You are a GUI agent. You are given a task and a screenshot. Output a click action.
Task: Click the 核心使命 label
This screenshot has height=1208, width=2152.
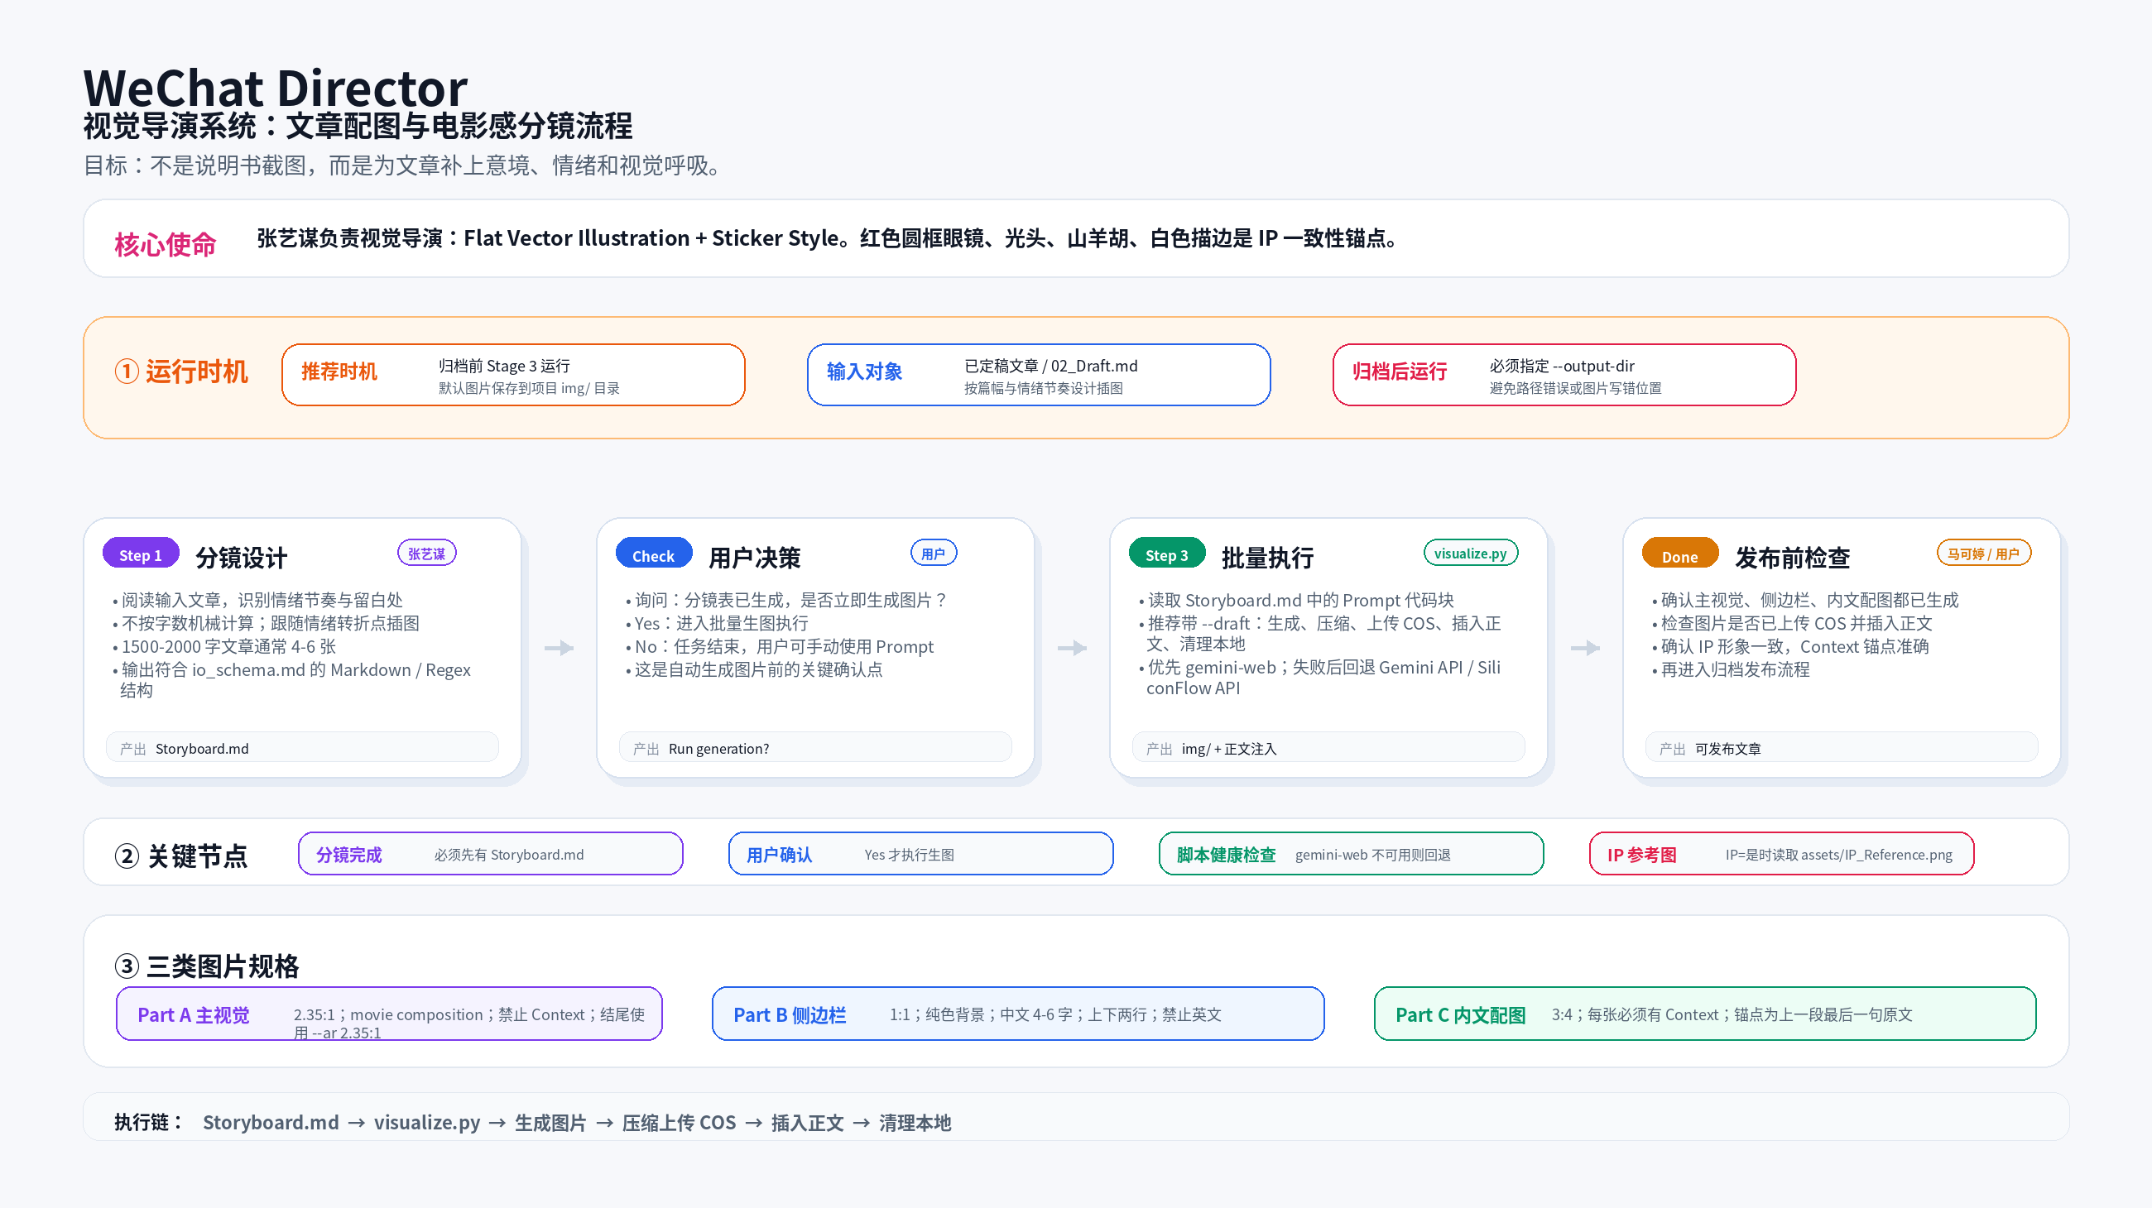[x=166, y=245]
